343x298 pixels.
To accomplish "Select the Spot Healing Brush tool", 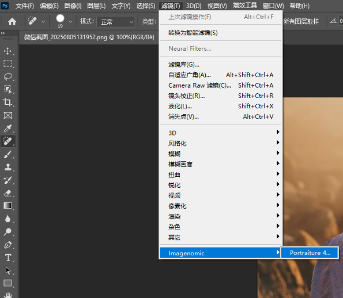I will click(x=7, y=141).
